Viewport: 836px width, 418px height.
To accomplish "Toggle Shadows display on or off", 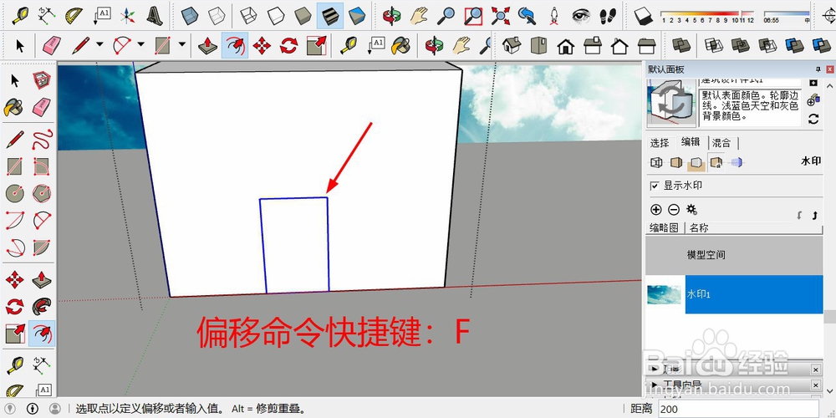I will (x=644, y=15).
